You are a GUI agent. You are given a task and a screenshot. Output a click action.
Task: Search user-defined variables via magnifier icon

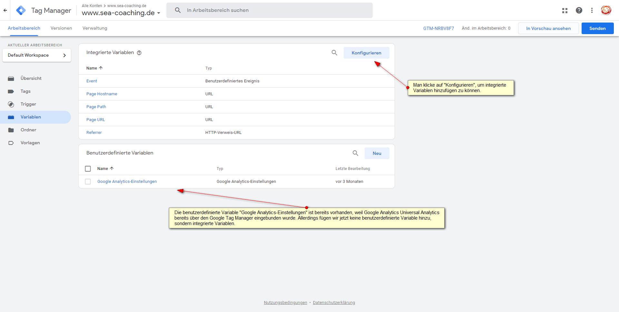coord(355,153)
